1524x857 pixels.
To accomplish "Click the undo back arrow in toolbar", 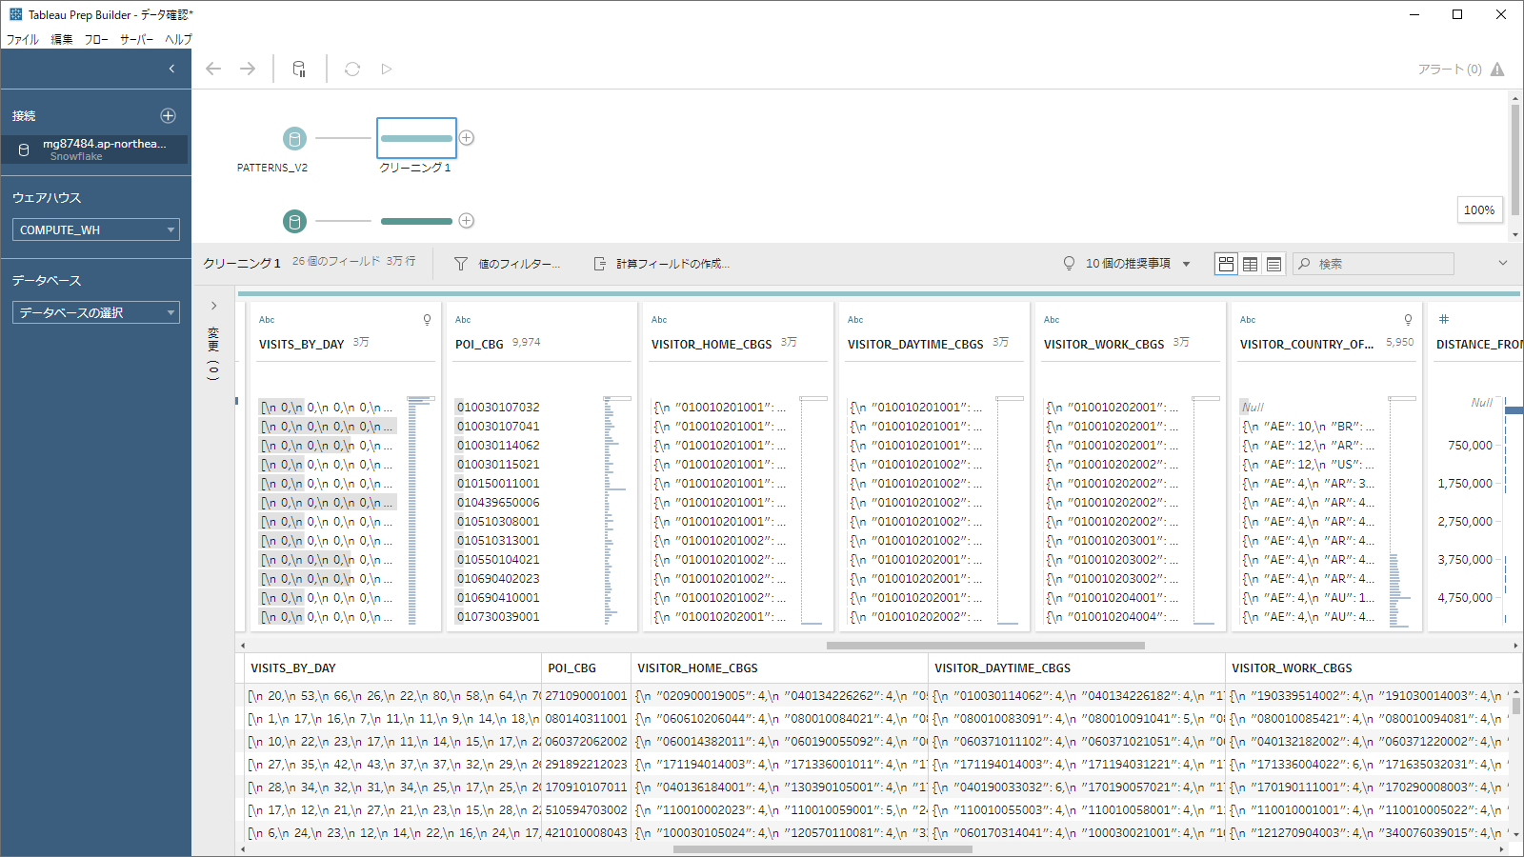I will click(x=213, y=69).
